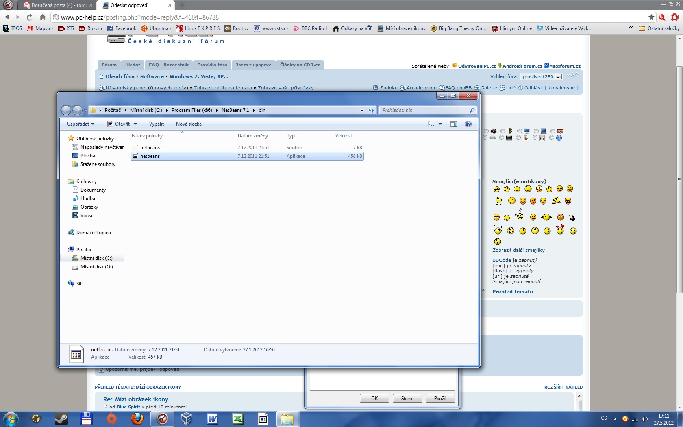Select the brick wall topic icon radio

click(x=553, y=131)
